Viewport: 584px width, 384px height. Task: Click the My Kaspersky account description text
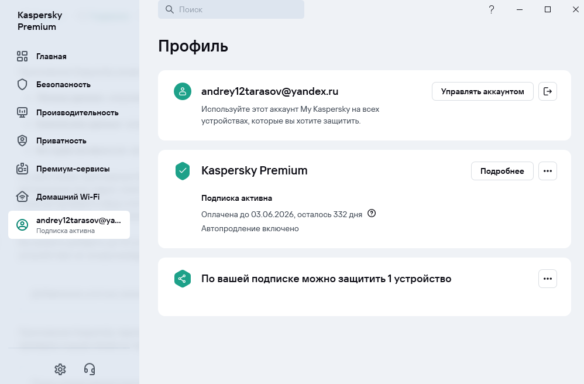290,115
